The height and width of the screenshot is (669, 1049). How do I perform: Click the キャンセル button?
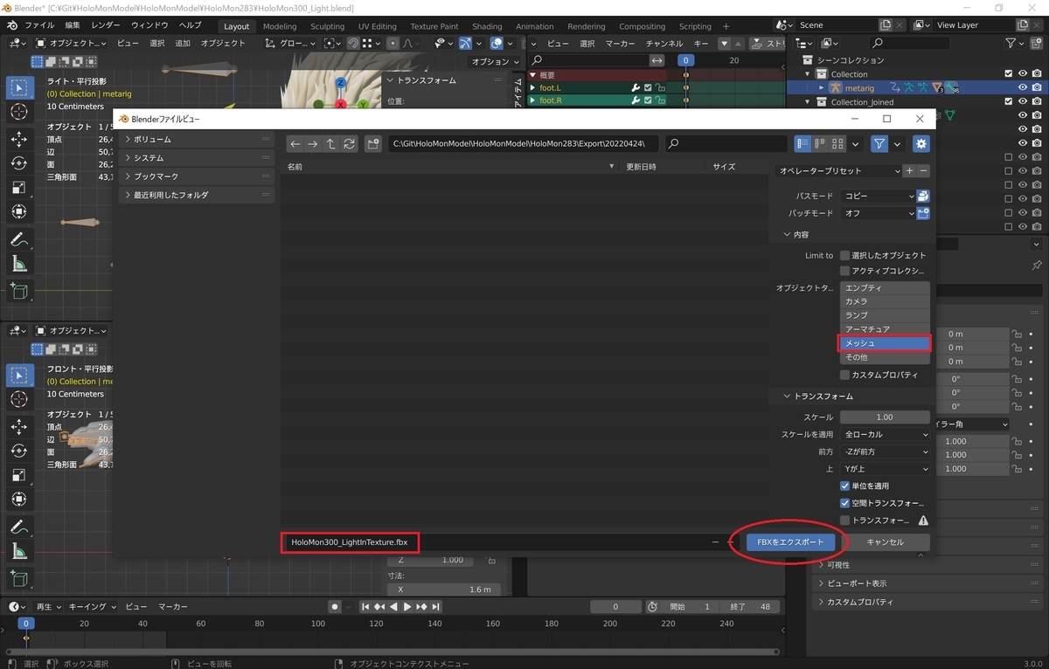coord(885,542)
